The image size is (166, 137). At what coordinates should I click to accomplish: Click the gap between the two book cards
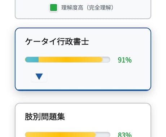(x=83, y=97)
